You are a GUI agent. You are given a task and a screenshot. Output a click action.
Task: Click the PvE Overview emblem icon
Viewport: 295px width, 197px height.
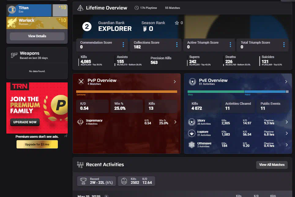tap(192, 82)
